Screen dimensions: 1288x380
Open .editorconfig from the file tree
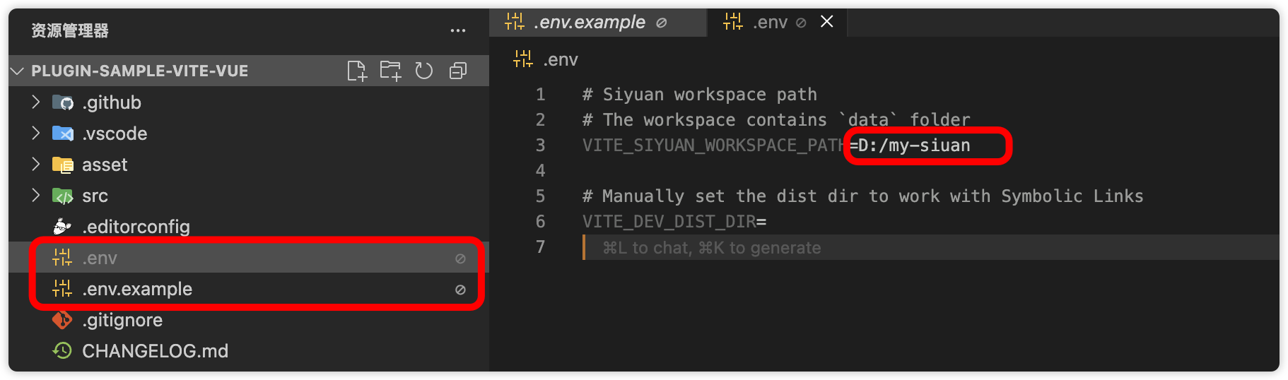click(x=136, y=227)
